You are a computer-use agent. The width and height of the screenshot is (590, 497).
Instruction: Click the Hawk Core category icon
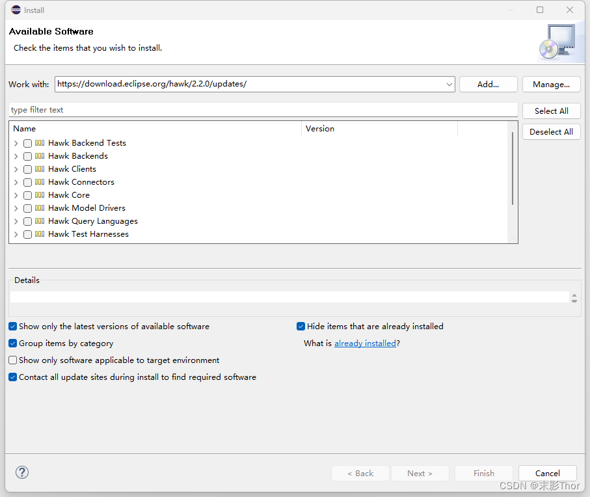pyautogui.click(x=40, y=195)
